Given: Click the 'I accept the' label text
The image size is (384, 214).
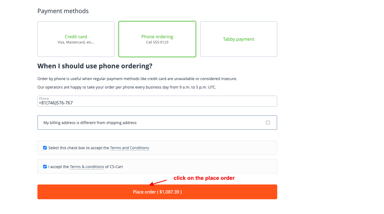Looking at the screenshot, I should click(58, 167).
